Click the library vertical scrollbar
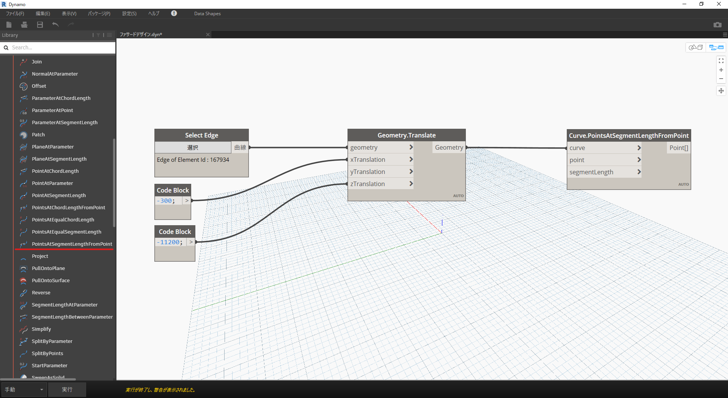The height and width of the screenshot is (398, 728). tap(114, 183)
